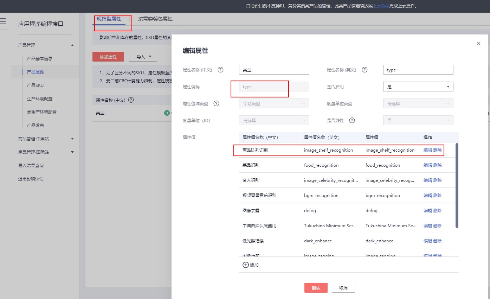This screenshot has width=490, height=299.
Task: Confirm the dialog with 确认
Action: 316,288
